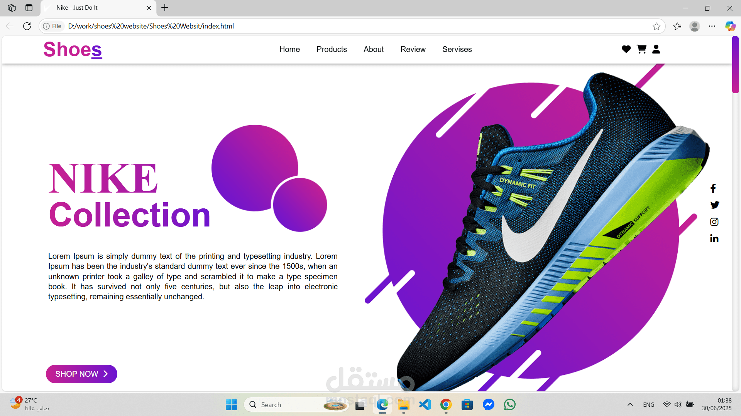The height and width of the screenshot is (416, 741).
Task: Open File Explorer from taskbar
Action: click(403, 405)
